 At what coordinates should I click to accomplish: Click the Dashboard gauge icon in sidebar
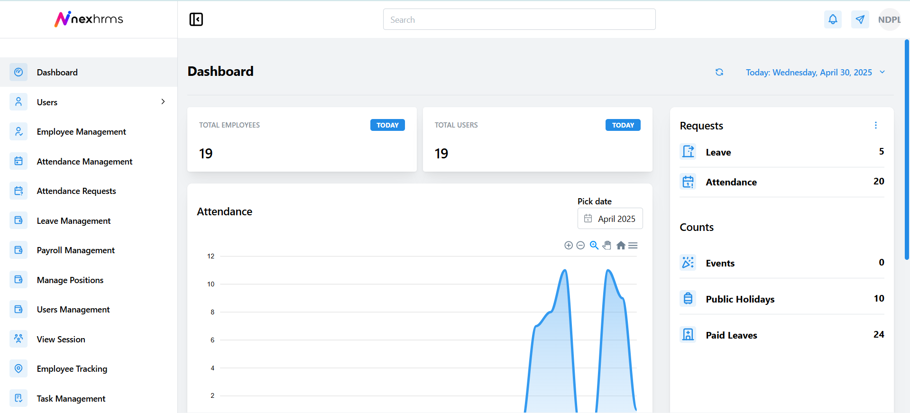(x=18, y=72)
